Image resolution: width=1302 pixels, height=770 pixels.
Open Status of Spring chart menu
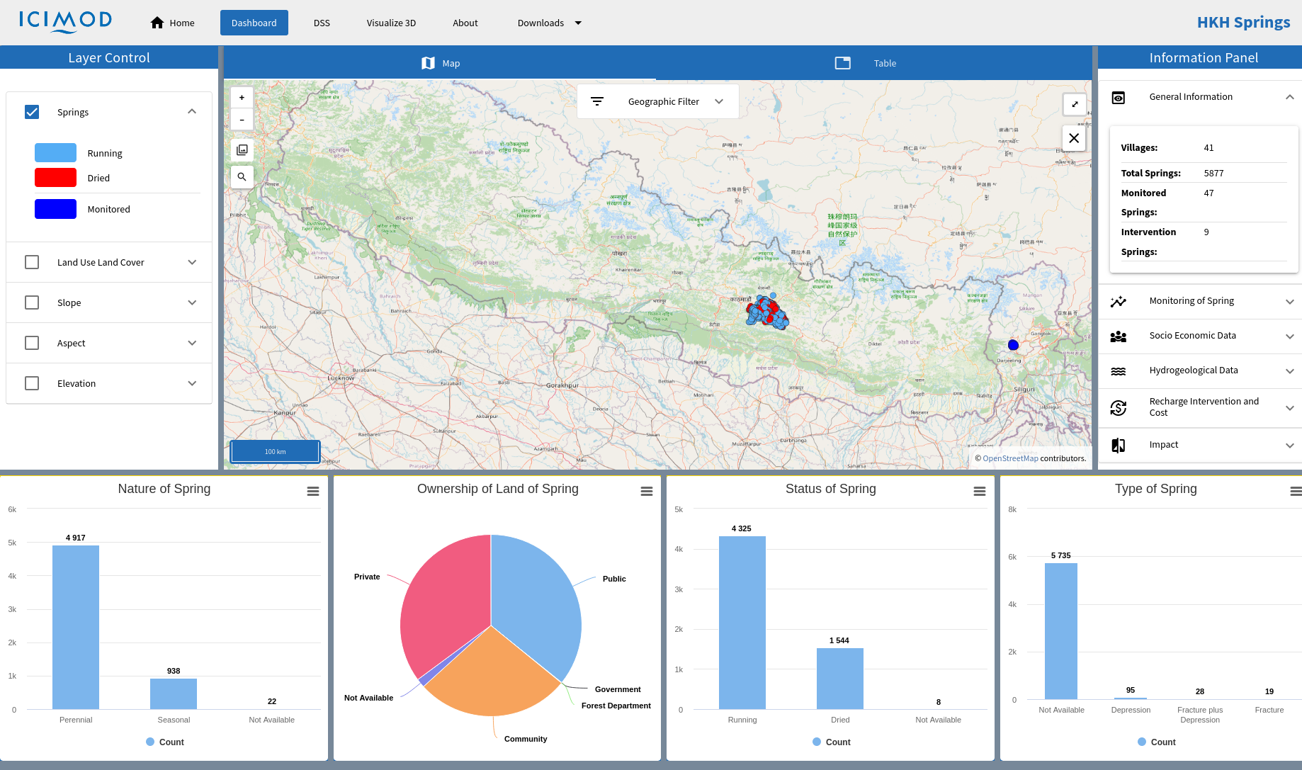coord(979,492)
